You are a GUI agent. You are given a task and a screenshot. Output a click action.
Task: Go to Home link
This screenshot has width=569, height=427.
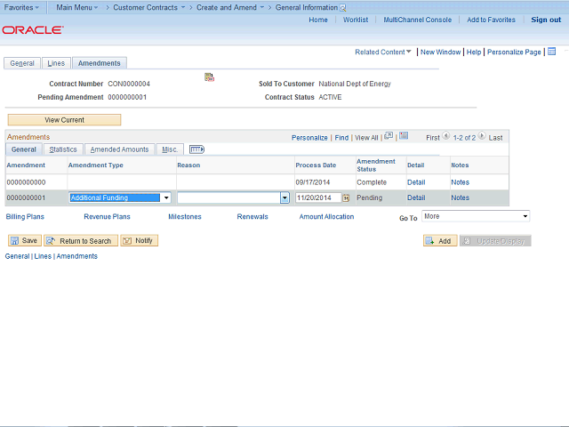318,20
